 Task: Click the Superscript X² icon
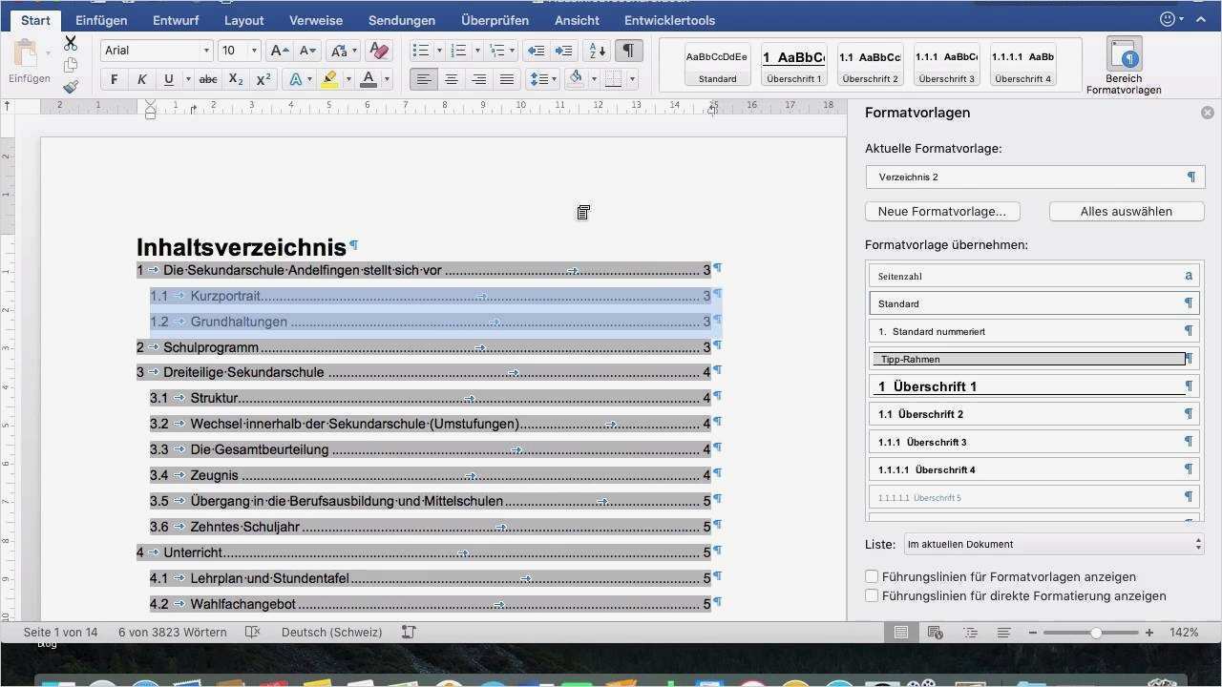pyautogui.click(x=262, y=80)
